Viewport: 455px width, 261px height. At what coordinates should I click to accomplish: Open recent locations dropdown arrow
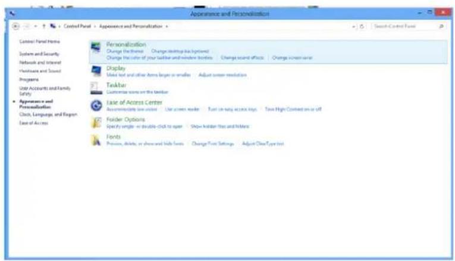(x=36, y=26)
